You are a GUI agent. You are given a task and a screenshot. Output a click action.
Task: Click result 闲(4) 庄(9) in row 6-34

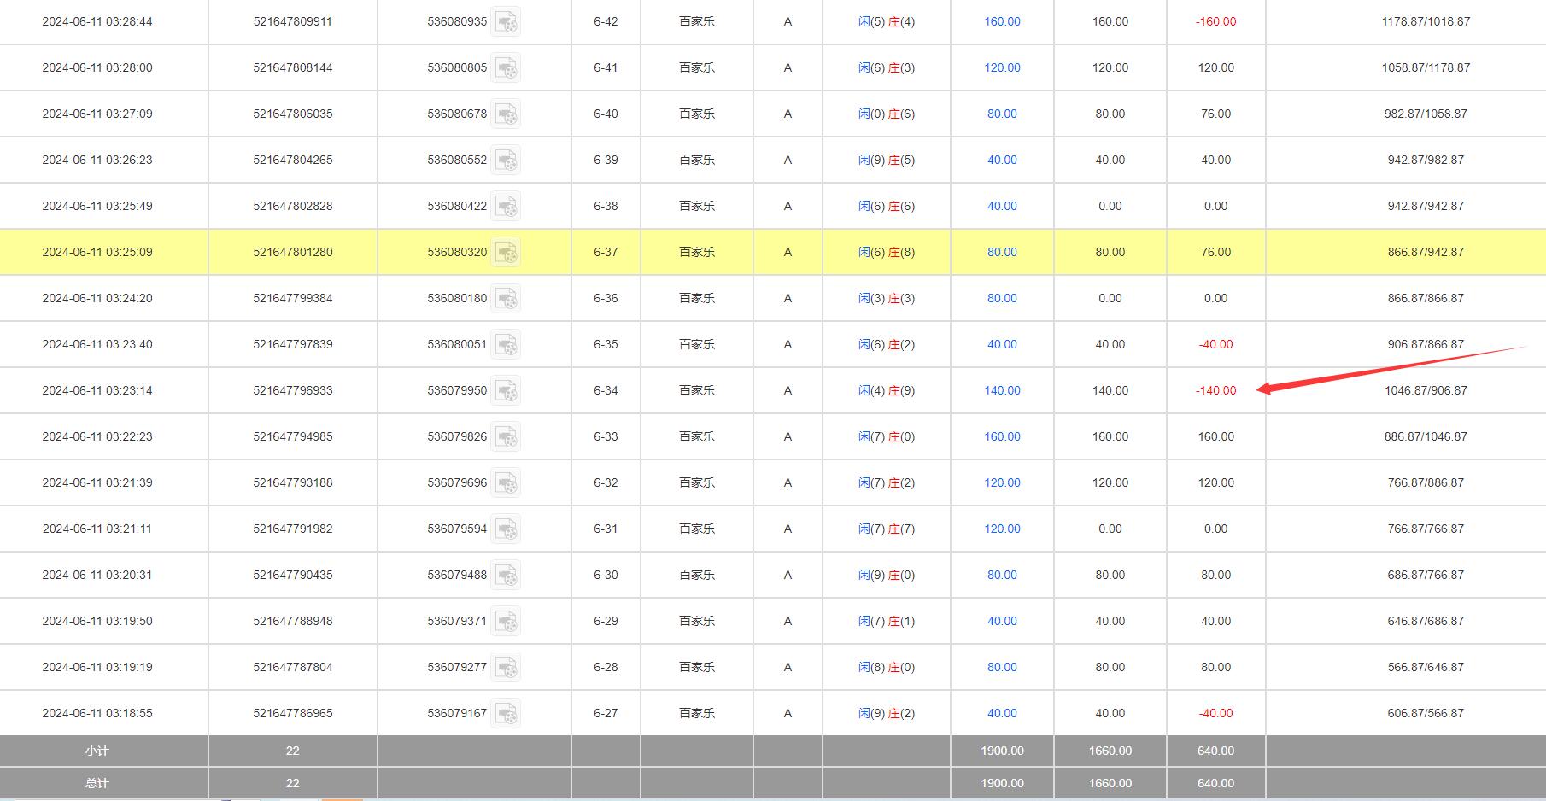(886, 390)
